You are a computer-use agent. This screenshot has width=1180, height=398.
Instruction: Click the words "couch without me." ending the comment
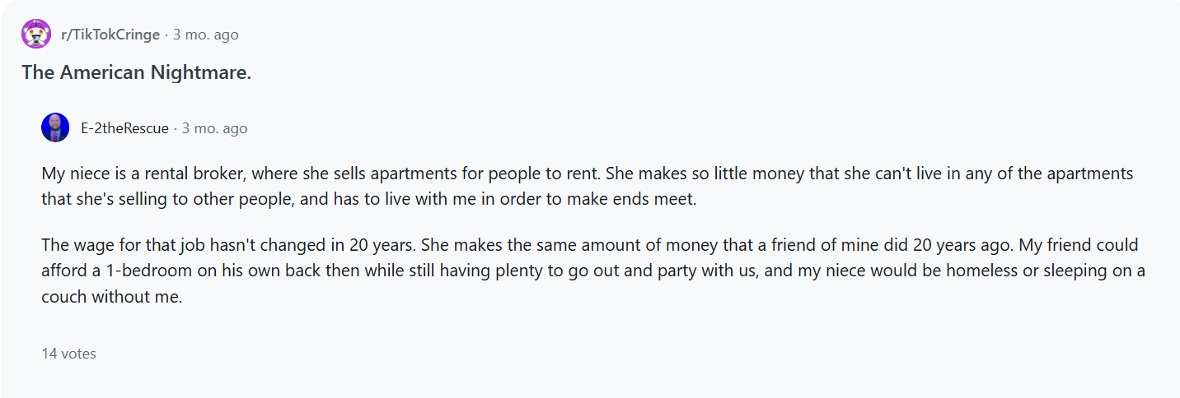point(112,297)
